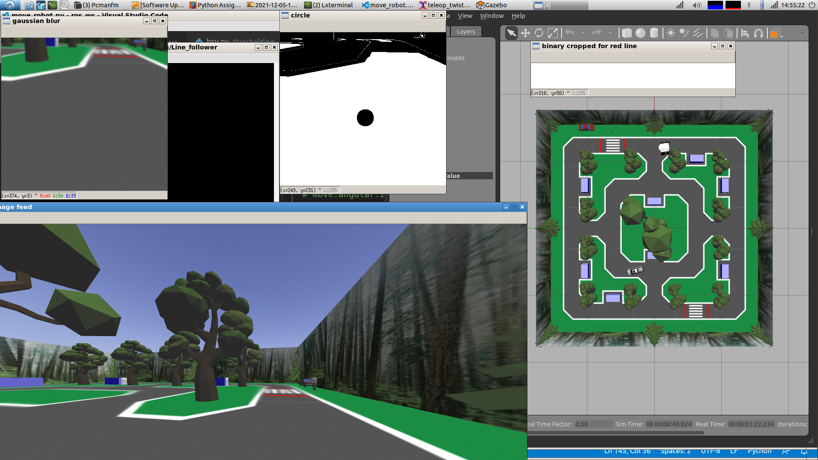The height and width of the screenshot is (460, 818).
Task: Add a point light
Action: 671,33
